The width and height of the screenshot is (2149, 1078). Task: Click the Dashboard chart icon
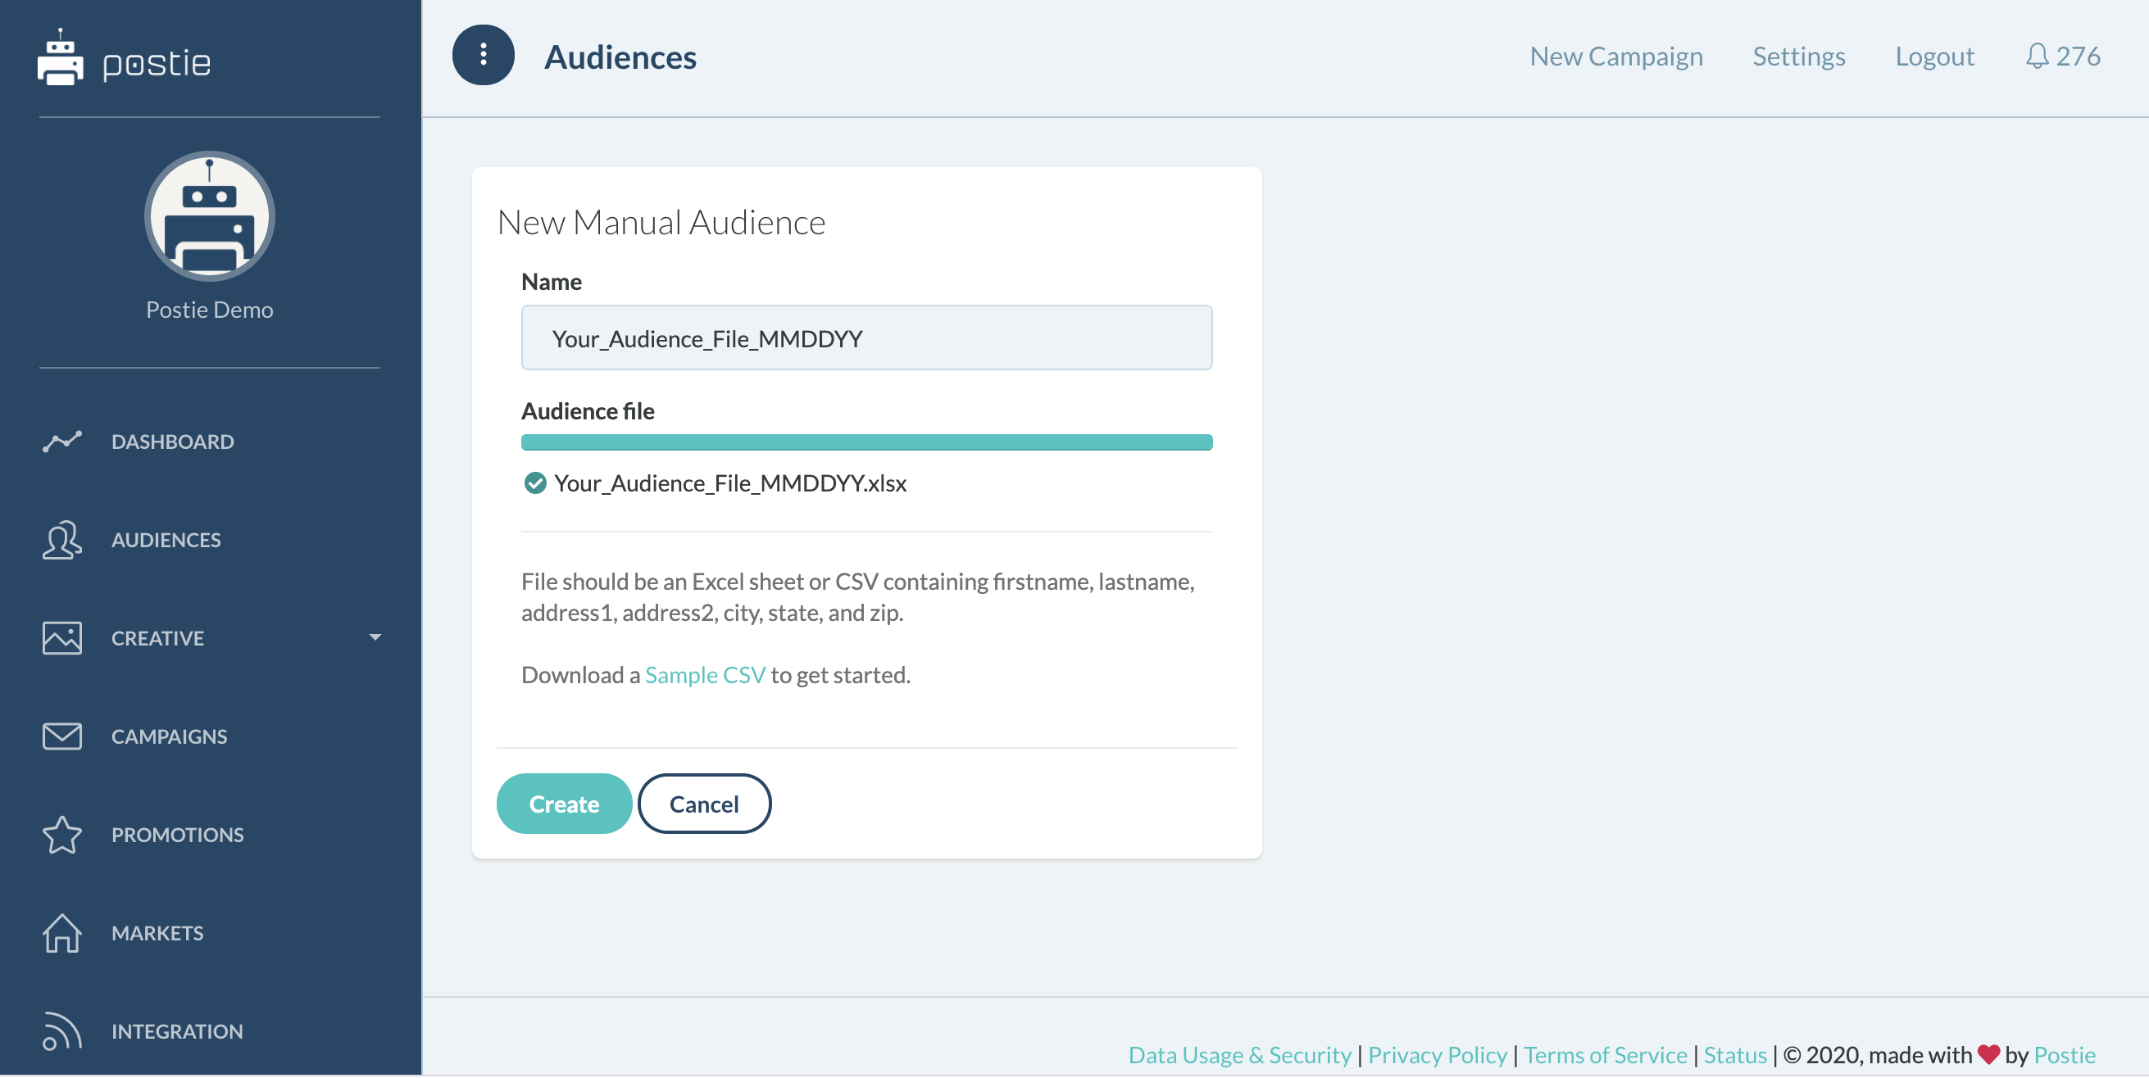(61, 442)
